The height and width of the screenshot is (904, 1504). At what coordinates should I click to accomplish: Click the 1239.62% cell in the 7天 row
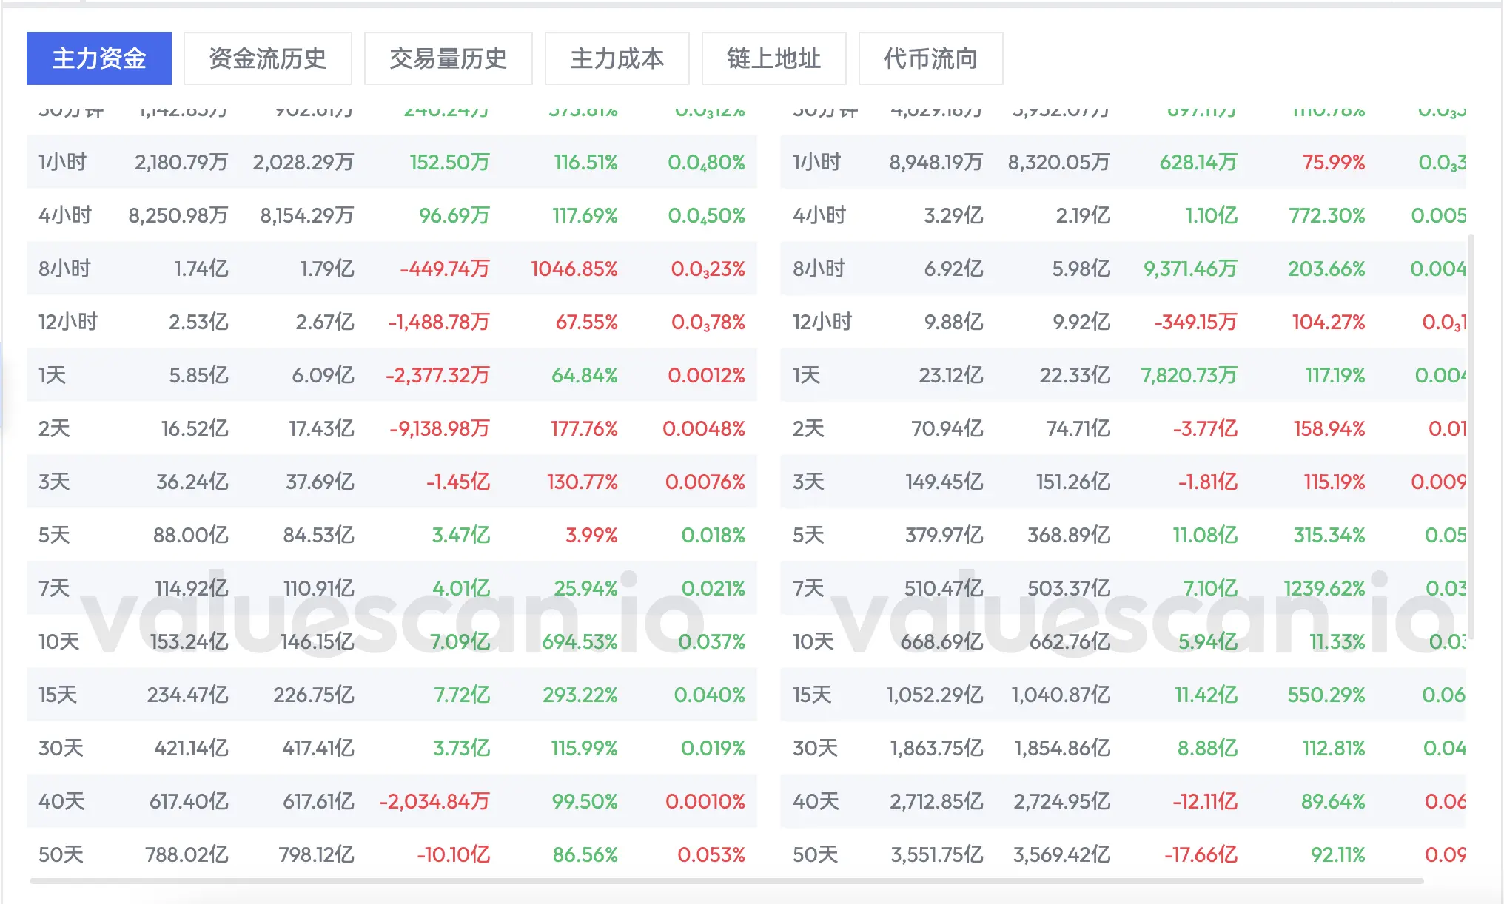[x=1323, y=588]
